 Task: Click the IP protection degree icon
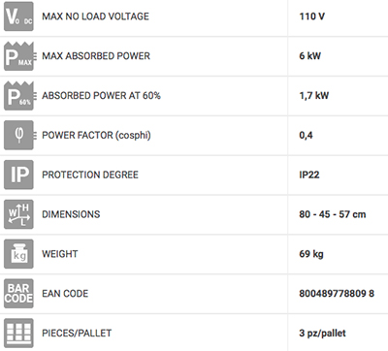coord(18,175)
